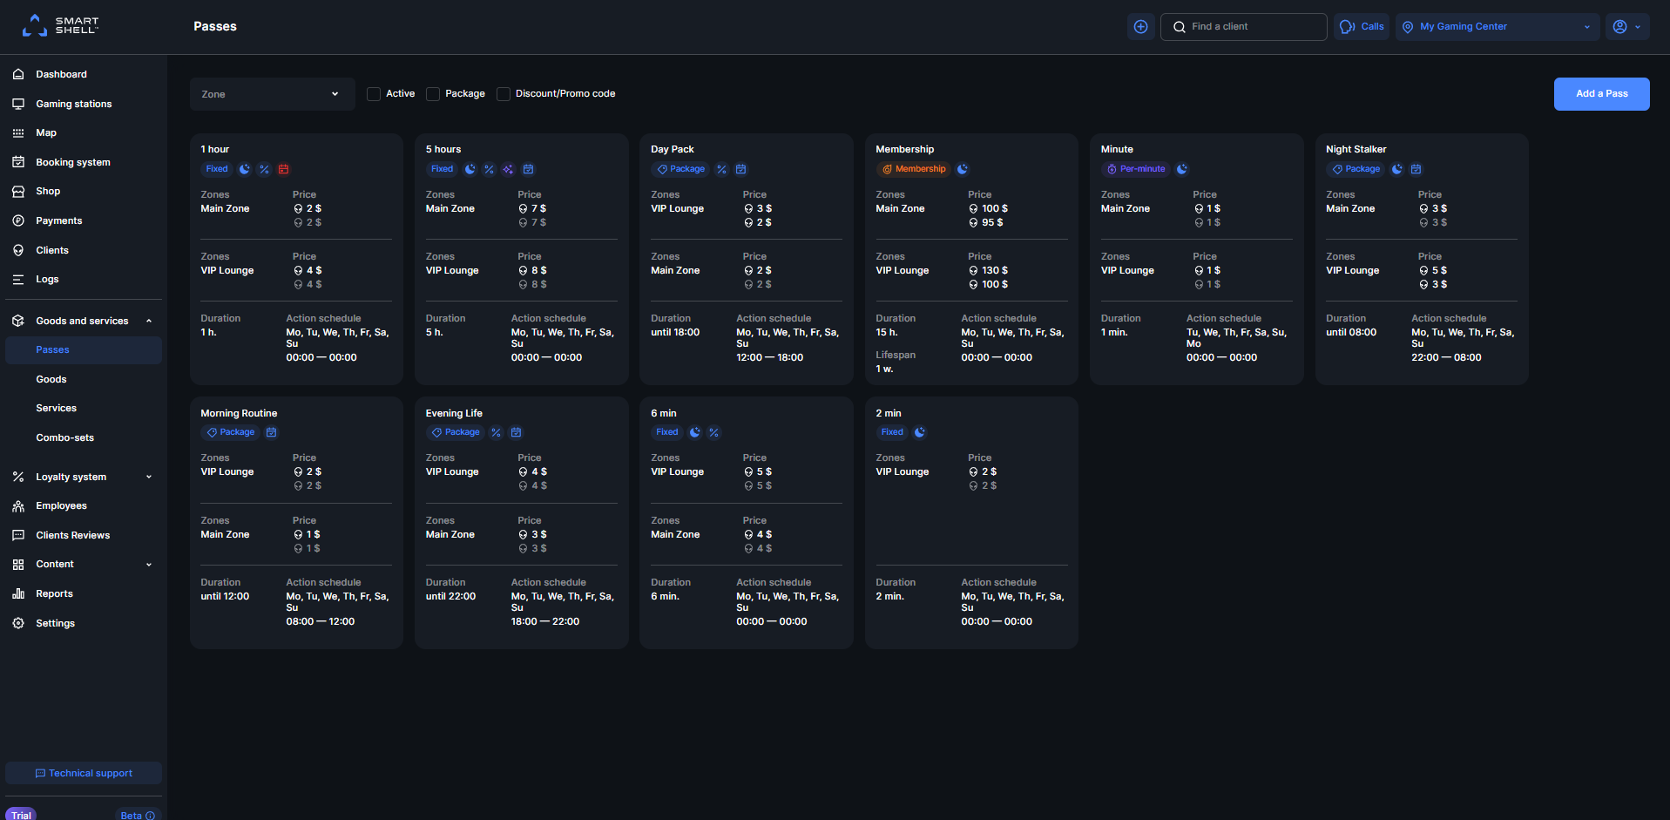Expand the My Gaming Center location dropdown

(x=1587, y=26)
